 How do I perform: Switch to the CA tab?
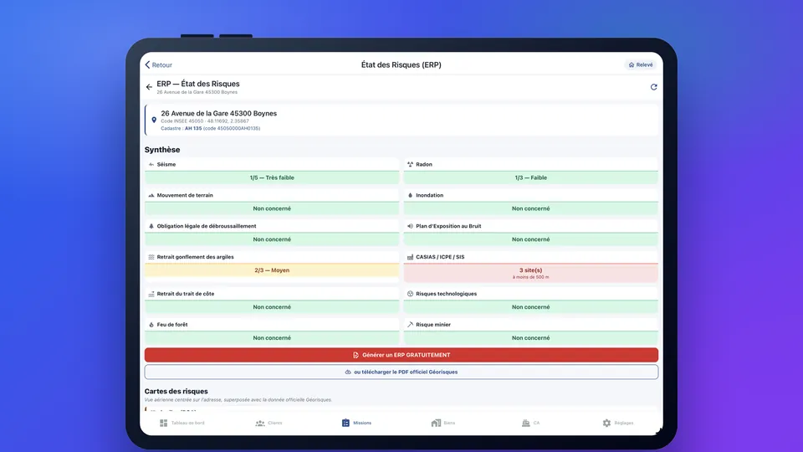pos(530,423)
